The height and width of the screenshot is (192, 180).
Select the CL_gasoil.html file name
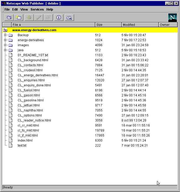pos(29,95)
